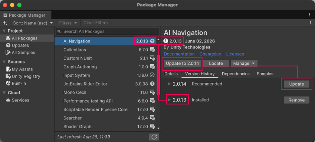This screenshot has width=315, height=142.
Task: Select Updates in sidebar
Action: click(x=27, y=45)
